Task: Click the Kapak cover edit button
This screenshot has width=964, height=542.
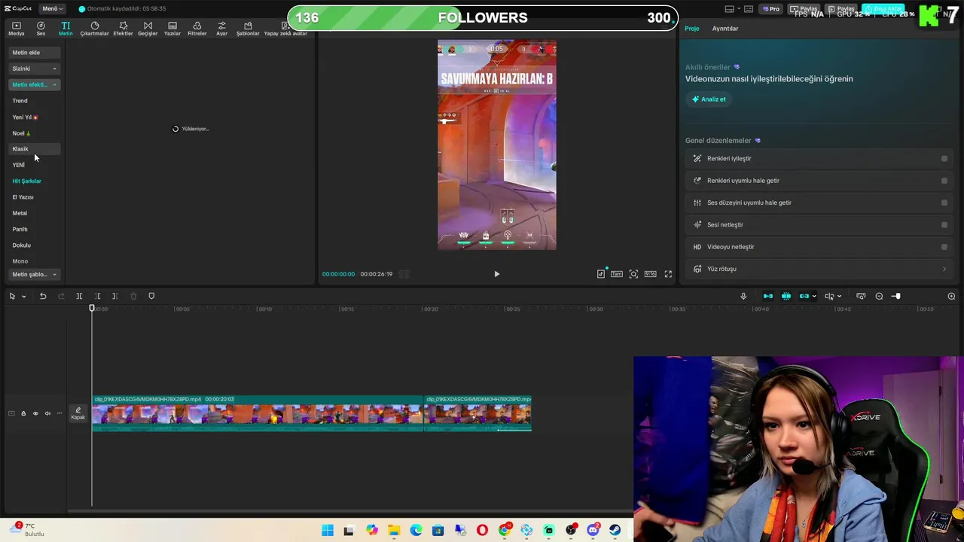Action: (78, 413)
